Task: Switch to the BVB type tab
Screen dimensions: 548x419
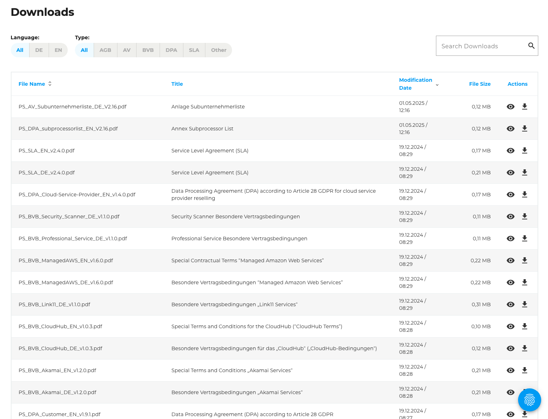Action: pos(148,50)
